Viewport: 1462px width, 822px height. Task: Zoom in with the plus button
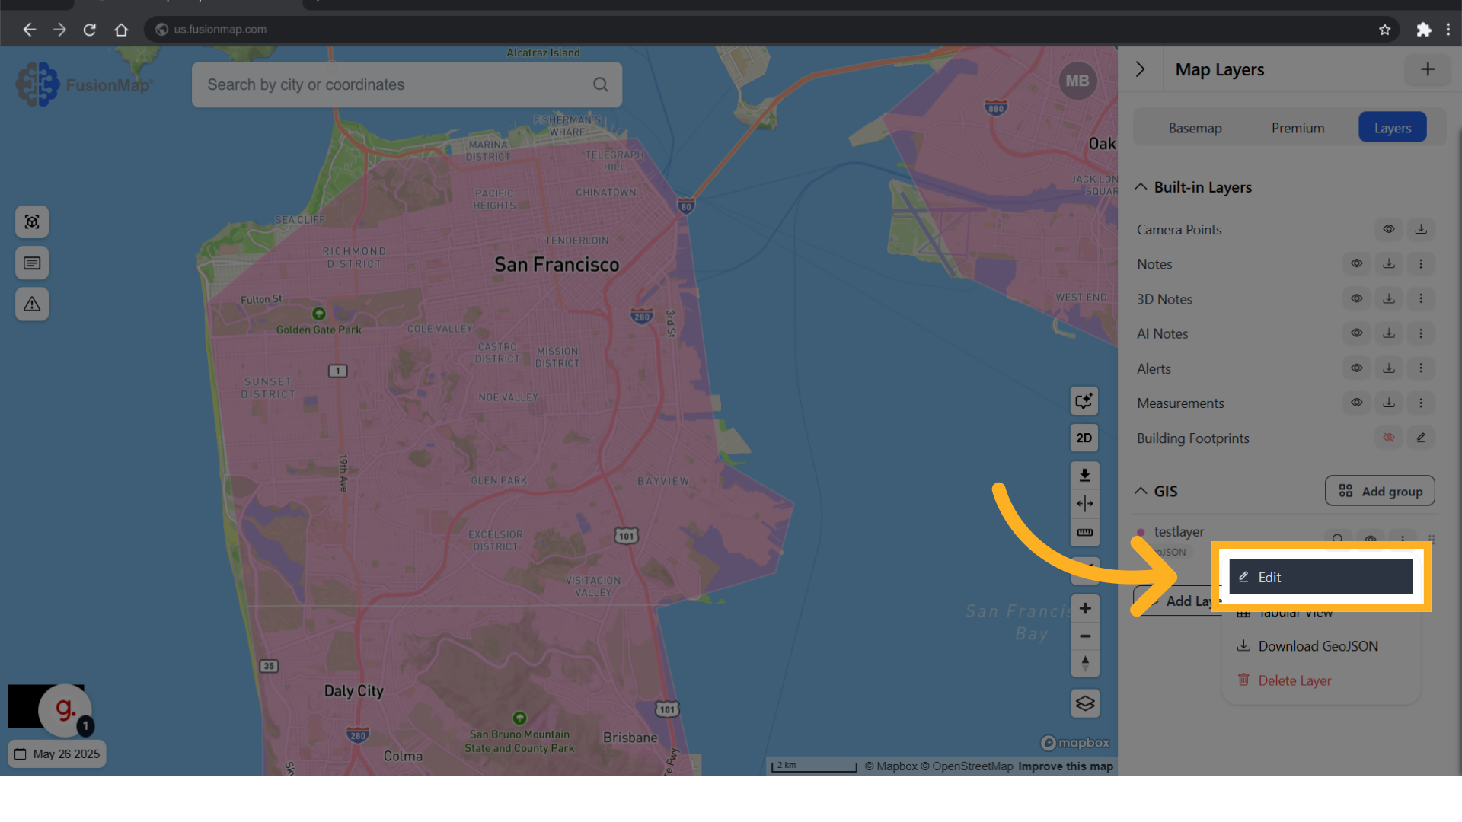(x=1085, y=608)
